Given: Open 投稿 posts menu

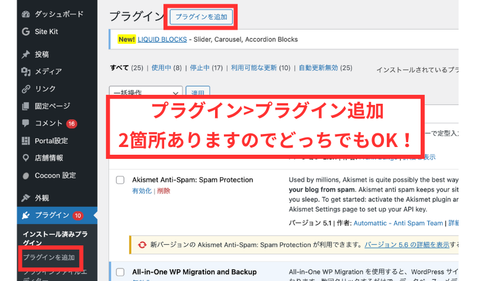Looking at the screenshot, I should point(42,55).
